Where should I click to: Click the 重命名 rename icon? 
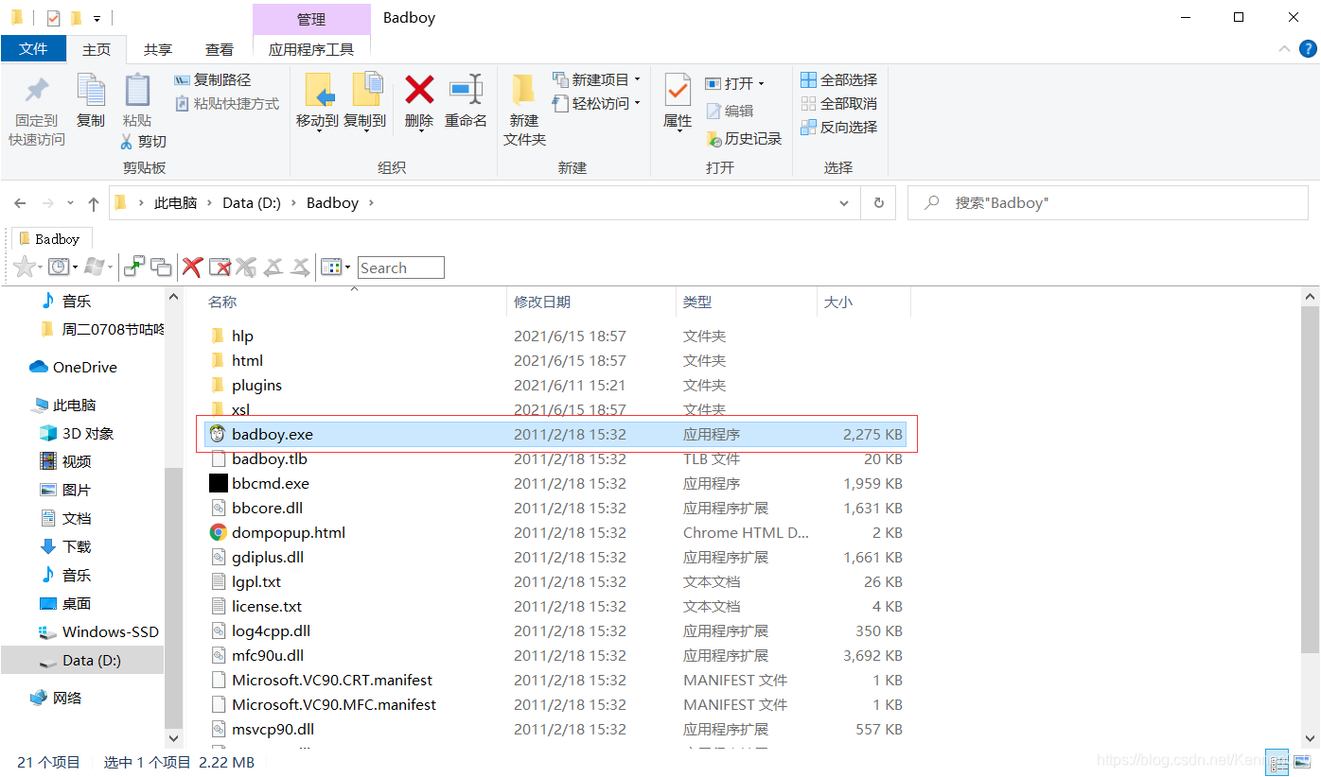(466, 91)
